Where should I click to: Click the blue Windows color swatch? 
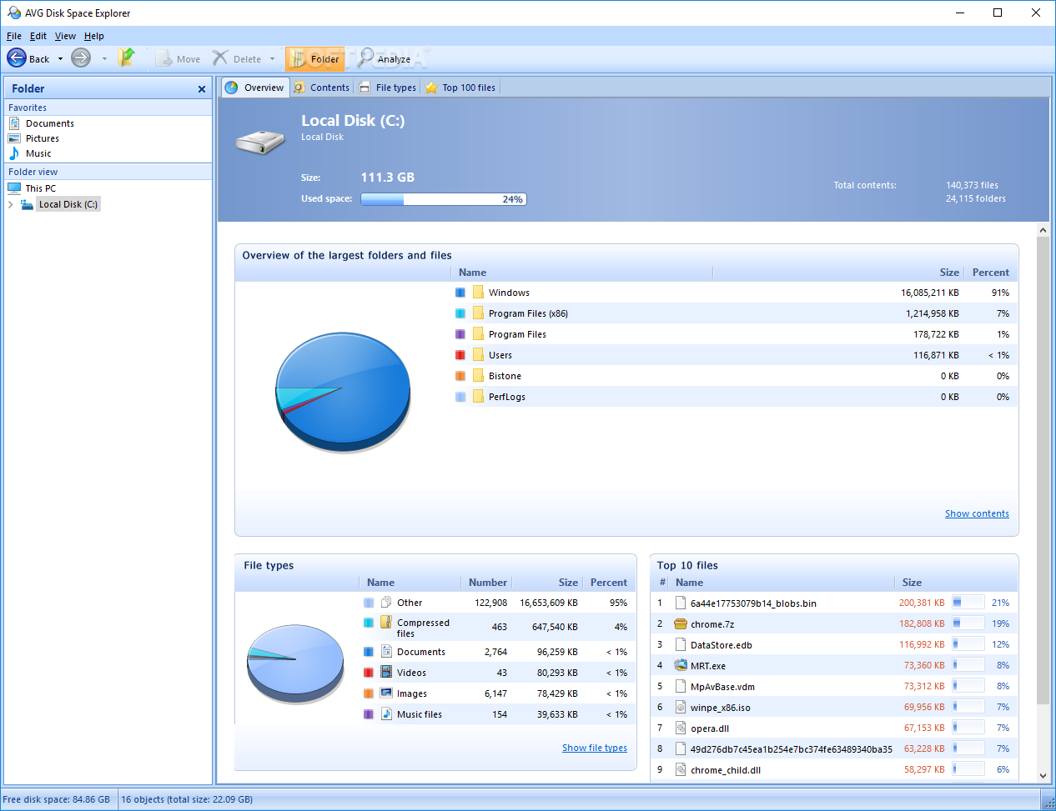click(460, 293)
